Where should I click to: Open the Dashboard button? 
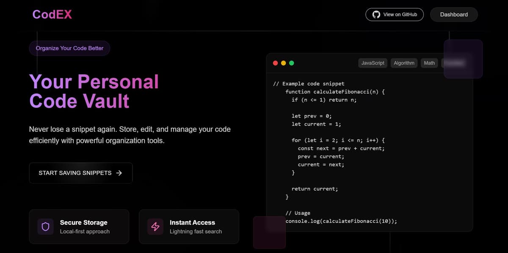[x=454, y=14]
